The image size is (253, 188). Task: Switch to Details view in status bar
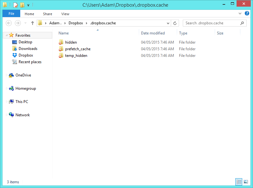pos(239,182)
